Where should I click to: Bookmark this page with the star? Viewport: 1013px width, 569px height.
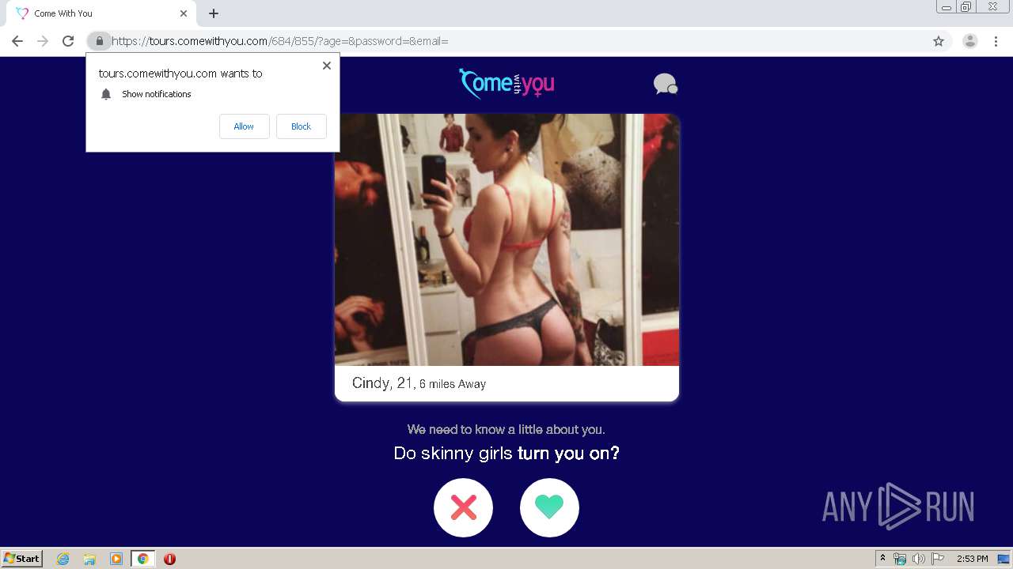(x=939, y=41)
